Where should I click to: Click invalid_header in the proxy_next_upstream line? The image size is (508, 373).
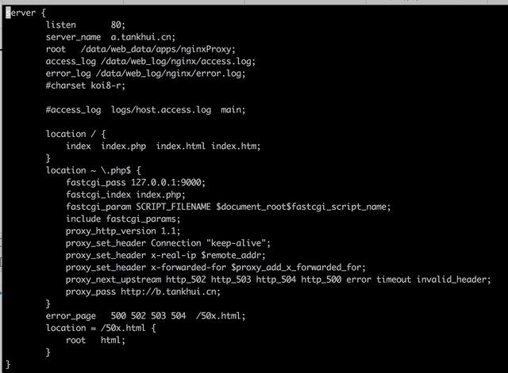point(453,280)
